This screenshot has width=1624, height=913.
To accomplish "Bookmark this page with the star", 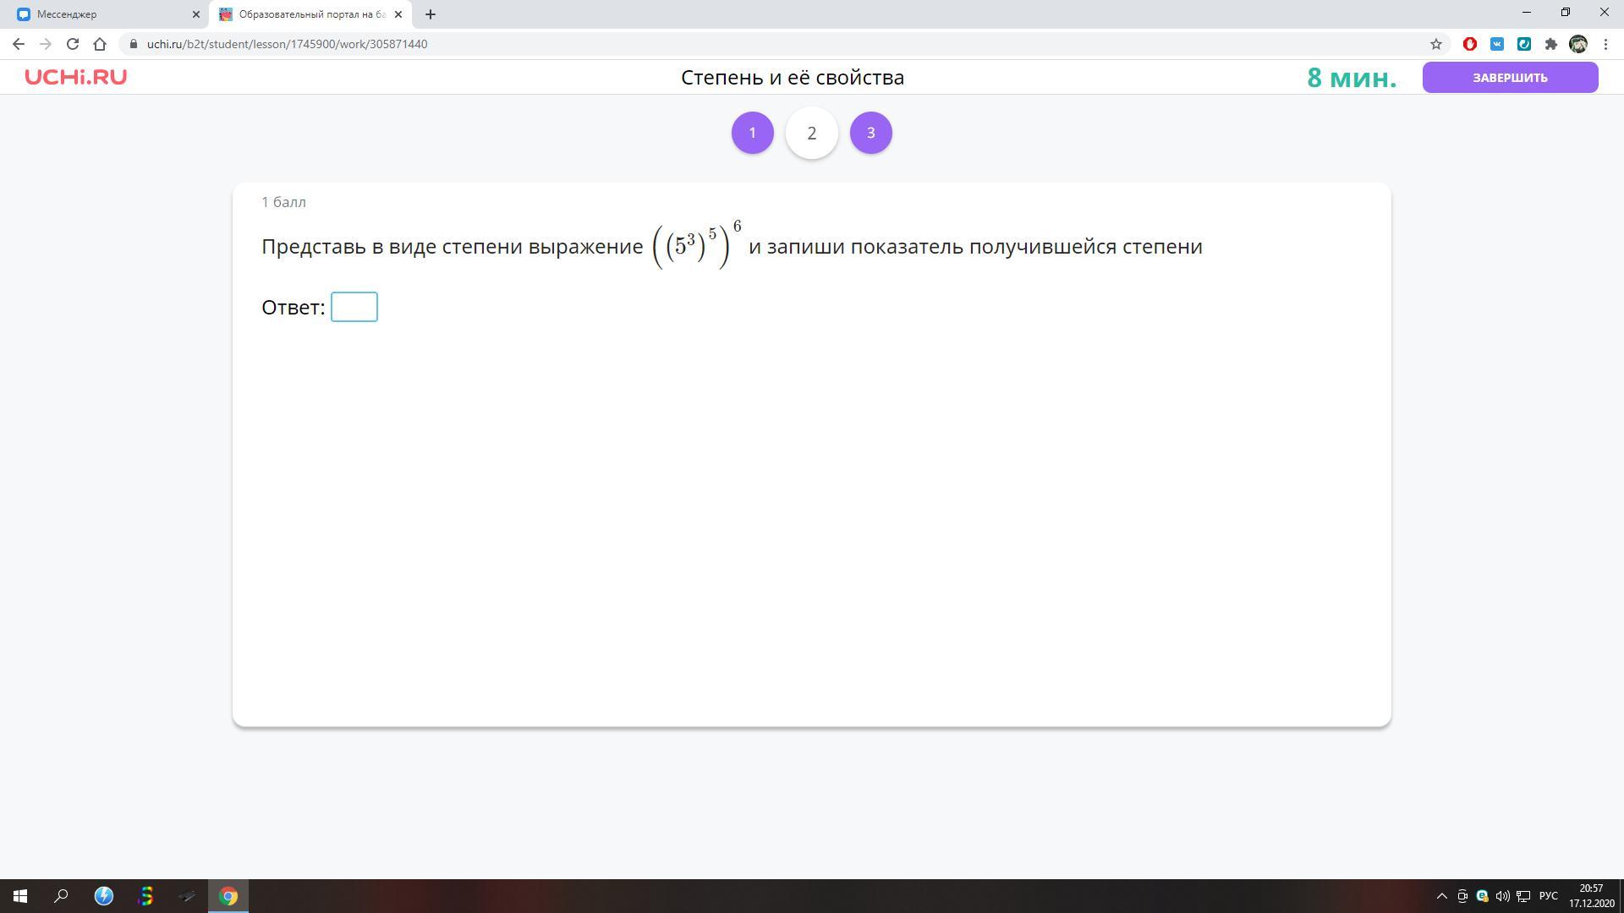I will 1436,44.
